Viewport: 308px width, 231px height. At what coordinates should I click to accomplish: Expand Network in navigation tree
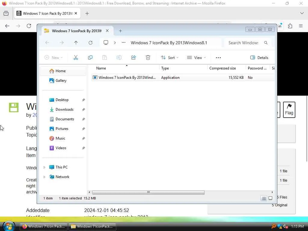click(45, 177)
